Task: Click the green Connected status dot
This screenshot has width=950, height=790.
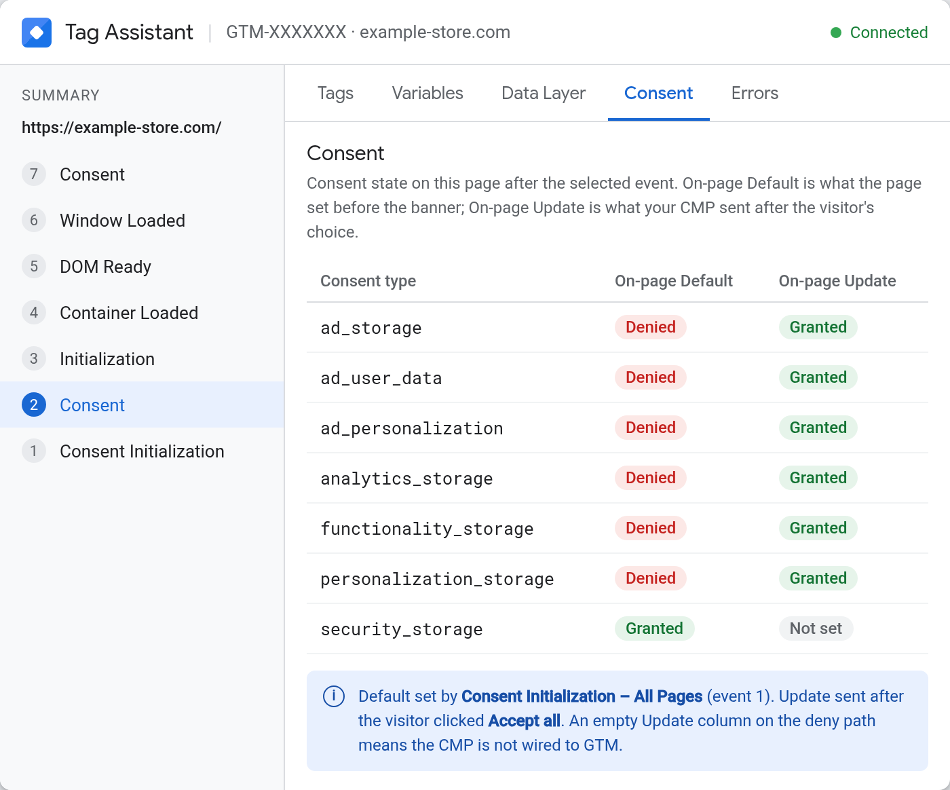Action: (x=836, y=33)
